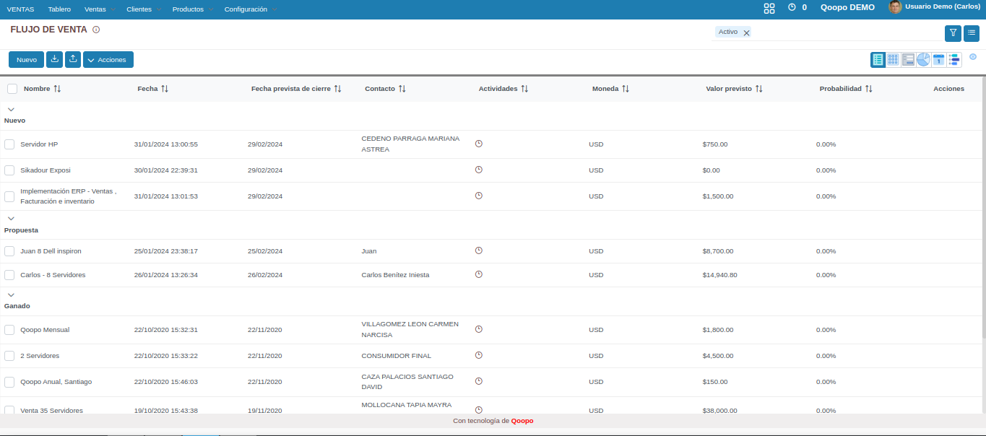986x436 pixels.
Task: Open the Ventas dropdown menu
Action: click(100, 9)
